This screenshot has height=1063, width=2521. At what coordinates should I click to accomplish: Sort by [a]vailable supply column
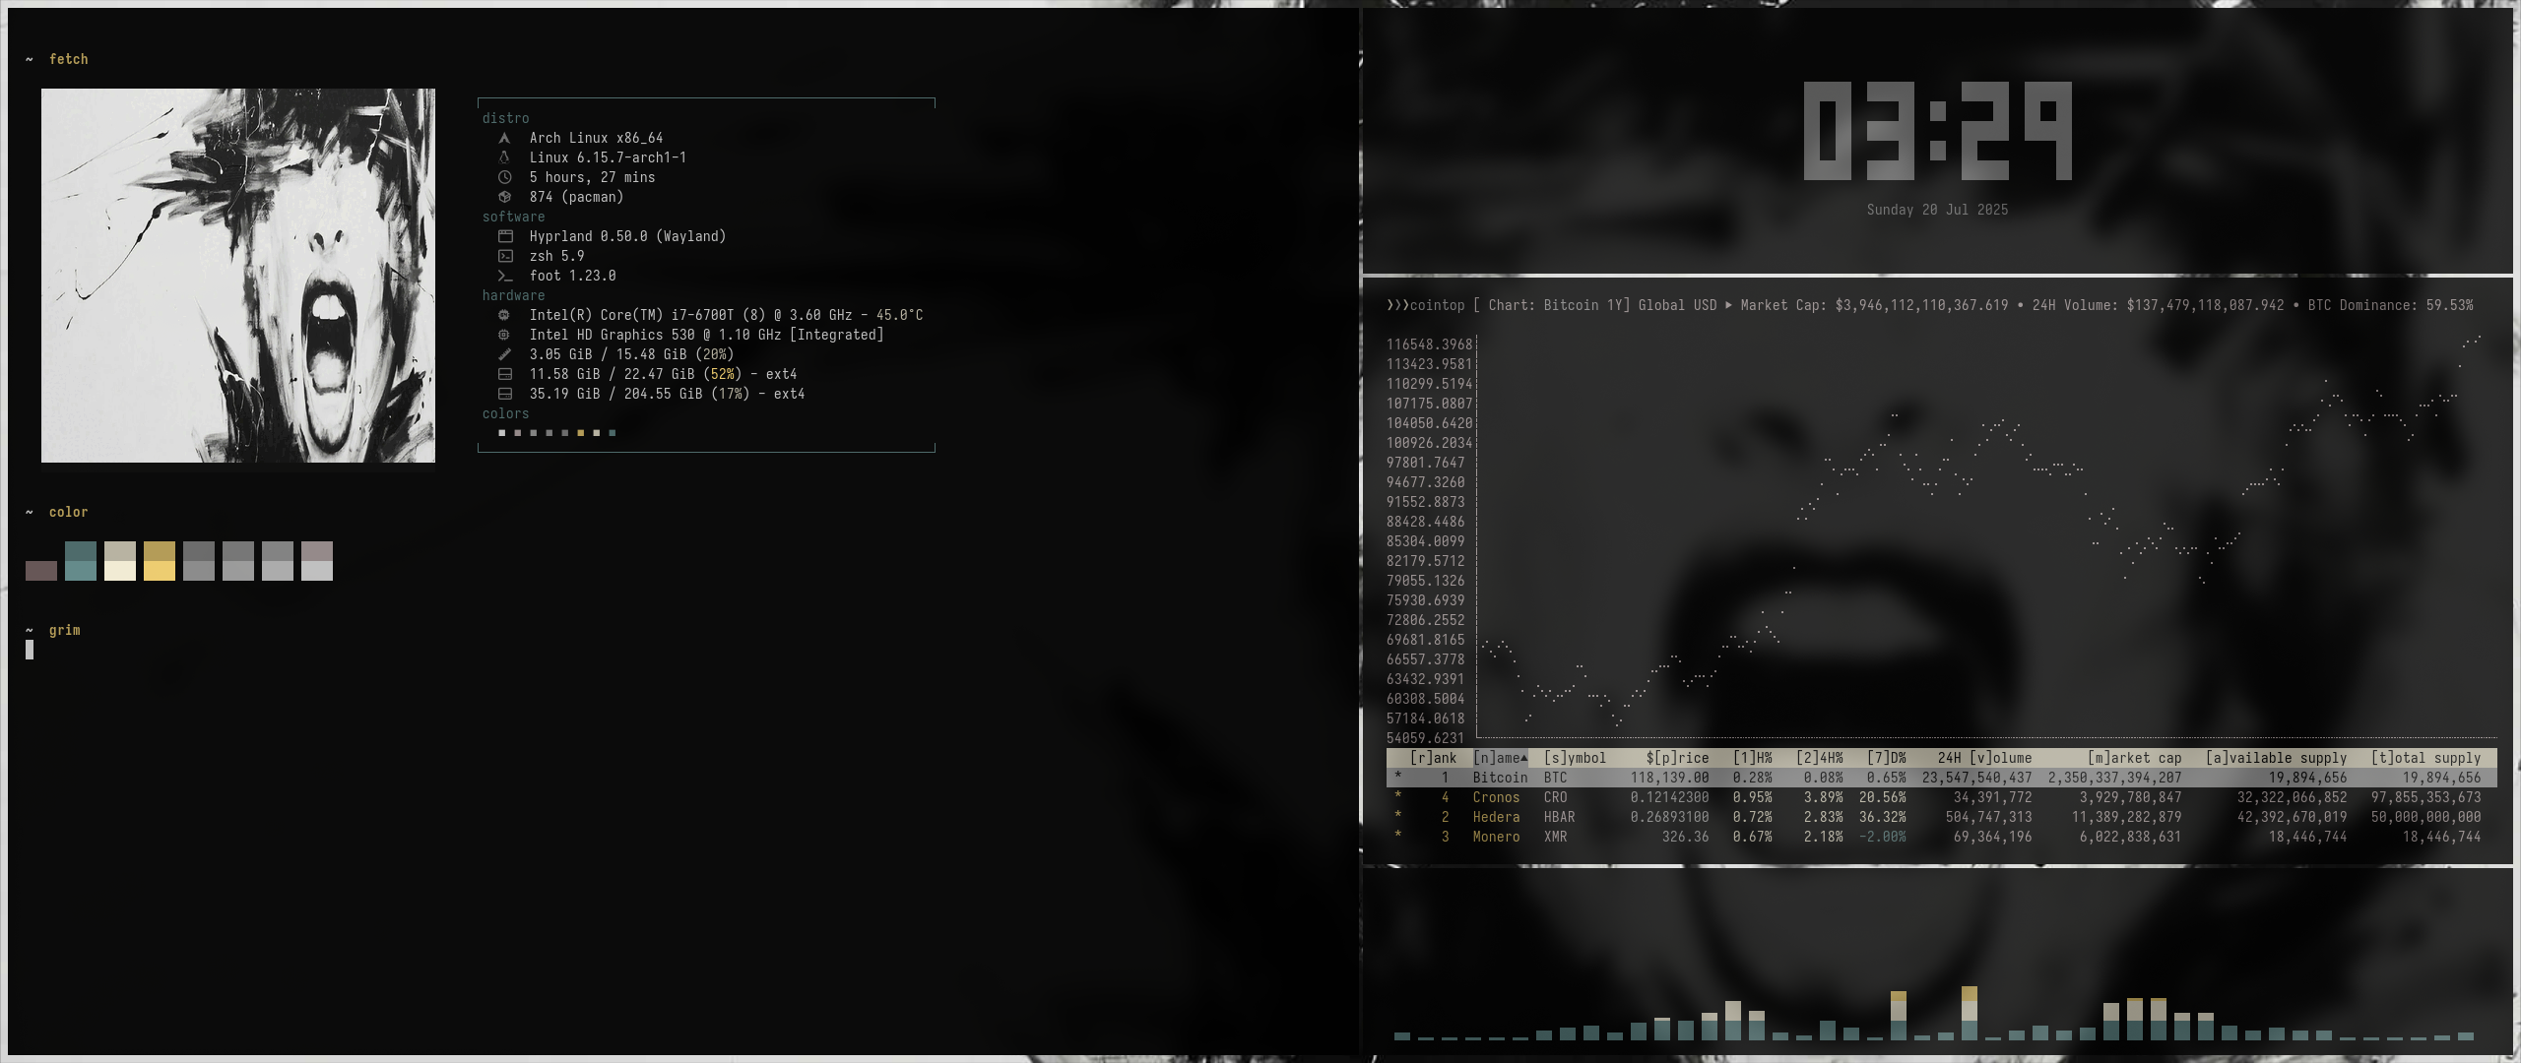point(2276,758)
